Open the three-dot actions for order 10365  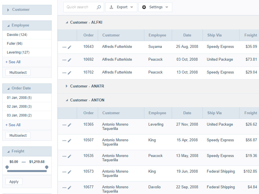pos(64,125)
